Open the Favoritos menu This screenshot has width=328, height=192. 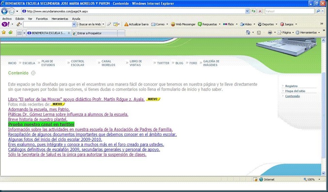[42, 19]
